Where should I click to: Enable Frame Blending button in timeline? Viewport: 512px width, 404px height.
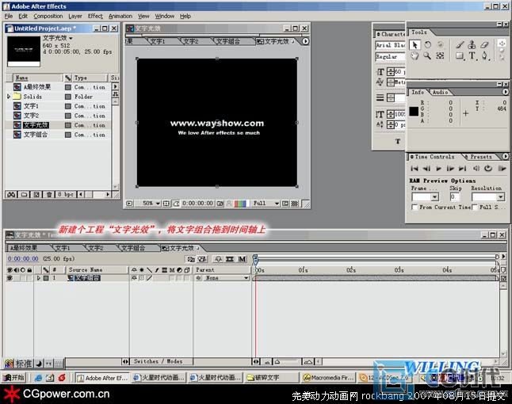[x=230, y=259]
